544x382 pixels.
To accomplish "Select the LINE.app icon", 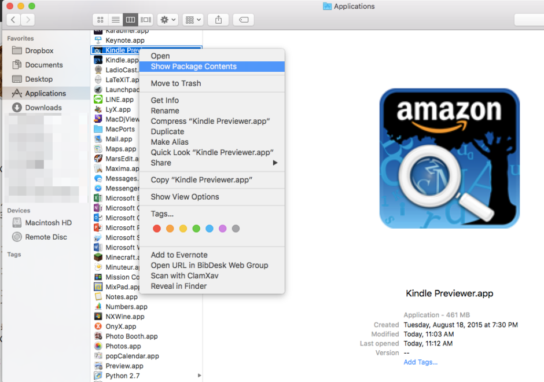I will (98, 100).
